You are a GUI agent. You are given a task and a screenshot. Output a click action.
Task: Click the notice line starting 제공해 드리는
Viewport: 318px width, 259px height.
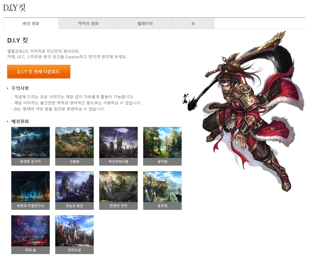[73, 97]
